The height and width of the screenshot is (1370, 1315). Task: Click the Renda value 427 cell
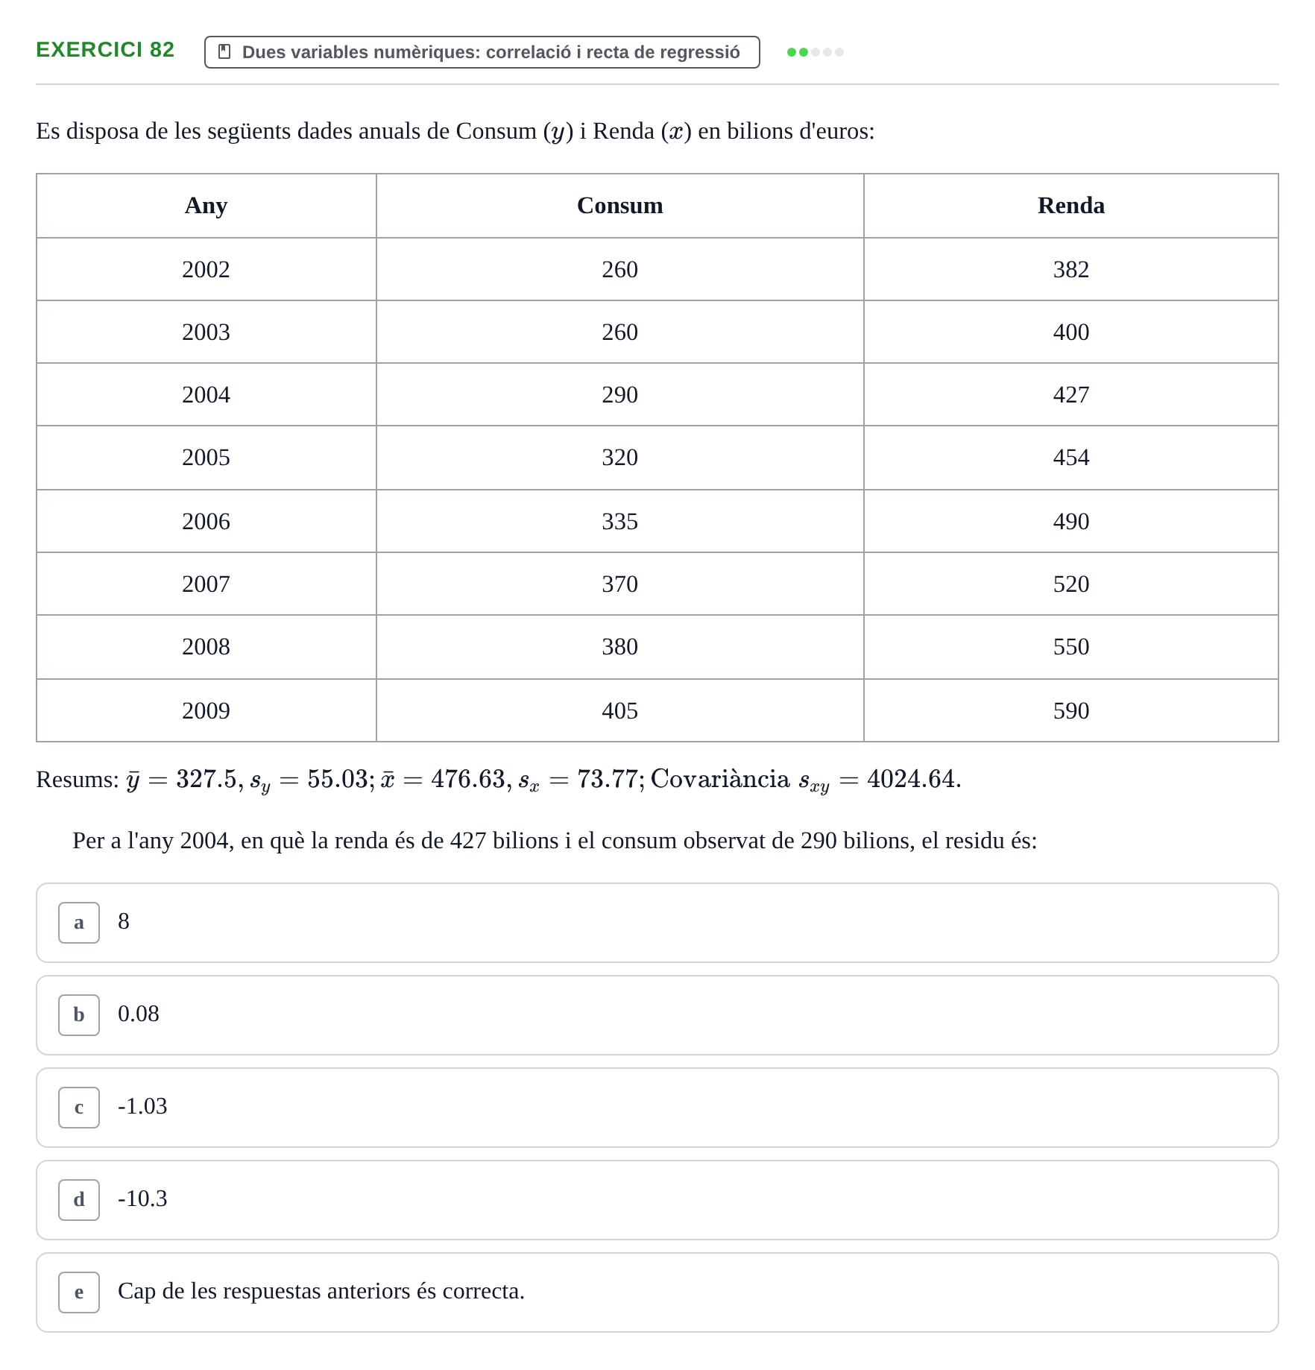1071,394
